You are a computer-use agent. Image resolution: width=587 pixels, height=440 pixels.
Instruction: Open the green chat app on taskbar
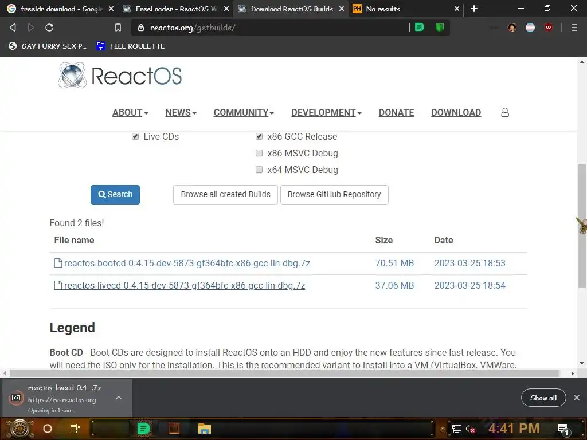143,429
